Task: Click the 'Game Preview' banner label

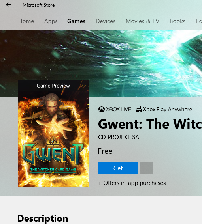Action: [53, 86]
